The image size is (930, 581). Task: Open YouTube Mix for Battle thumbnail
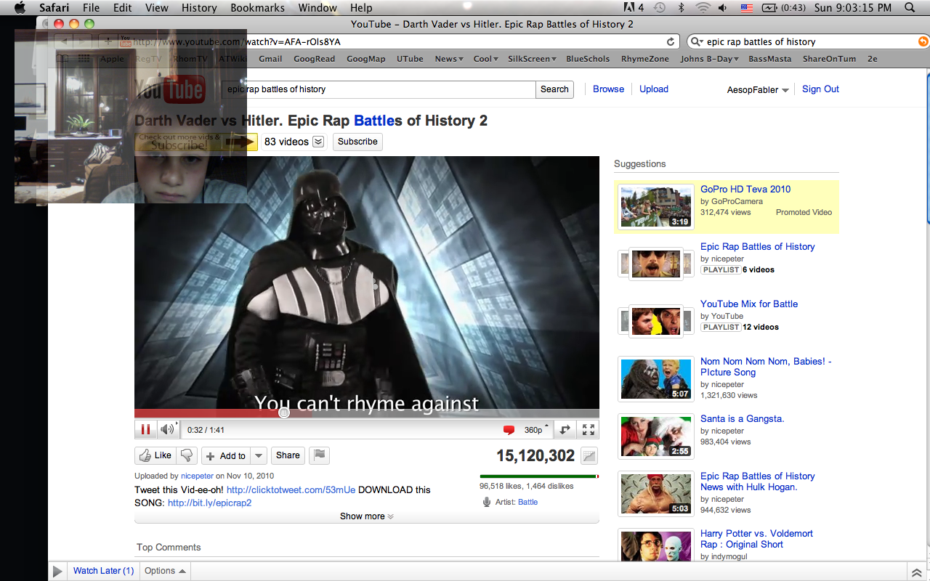click(x=655, y=321)
